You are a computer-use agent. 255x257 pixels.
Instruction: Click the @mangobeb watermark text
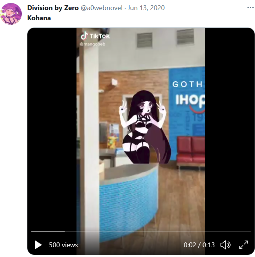pyautogui.click(x=92, y=44)
